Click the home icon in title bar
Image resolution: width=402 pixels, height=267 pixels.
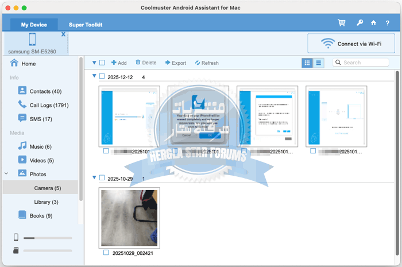point(374,23)
